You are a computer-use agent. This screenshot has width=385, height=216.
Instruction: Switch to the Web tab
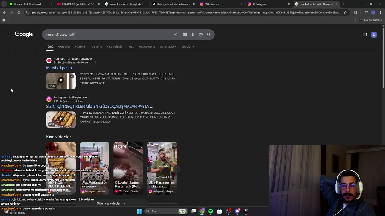[131, 47]
